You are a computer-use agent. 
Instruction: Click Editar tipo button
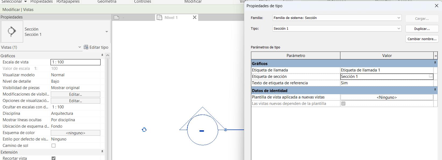coord(96,47)
